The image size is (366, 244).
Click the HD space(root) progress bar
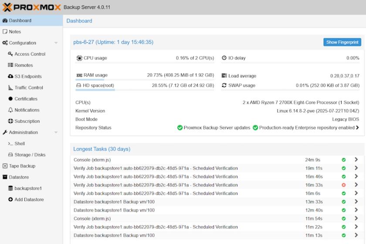[x=145, y=90]
